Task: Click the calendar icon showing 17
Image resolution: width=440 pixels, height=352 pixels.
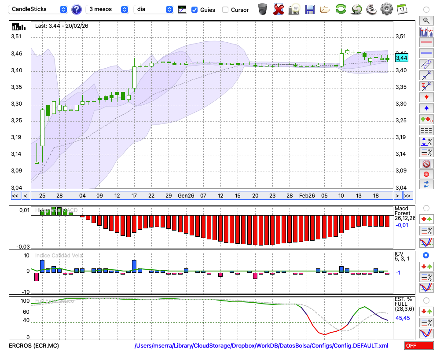Action: [x=401, y=9]
